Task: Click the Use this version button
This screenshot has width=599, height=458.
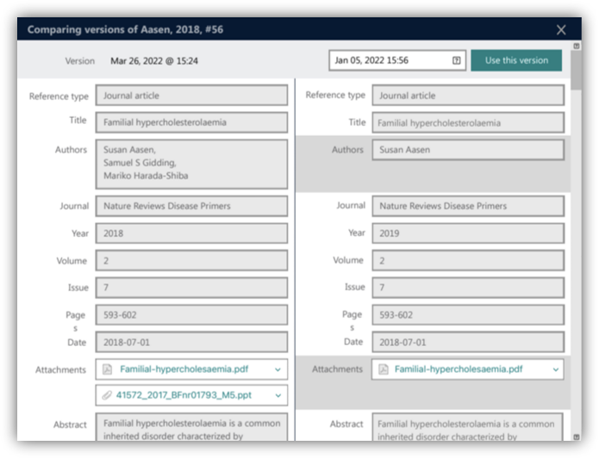Action: (516, 60)
